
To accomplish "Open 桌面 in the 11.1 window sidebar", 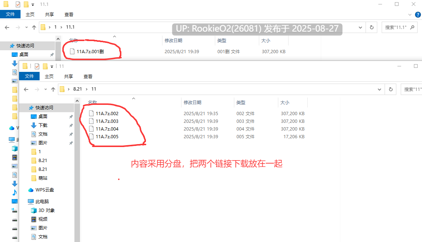I will point(24,54).
